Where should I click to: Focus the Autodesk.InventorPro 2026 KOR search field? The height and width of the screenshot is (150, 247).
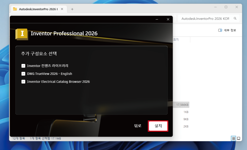(209, 19)
